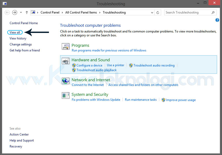The width and height of the screenshot is (222, 155).
Task: Select Control Panel breadcrumb
Action: (50, 12)
